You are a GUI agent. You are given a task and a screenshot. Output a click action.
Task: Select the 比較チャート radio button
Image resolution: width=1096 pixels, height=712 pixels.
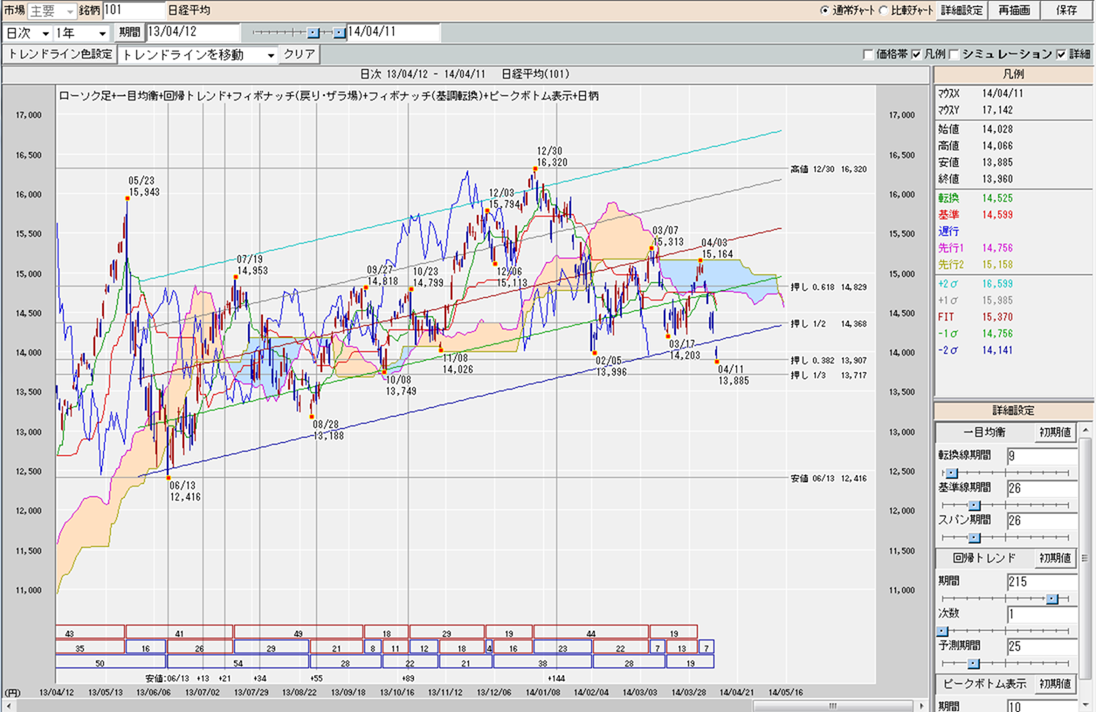coord(884,10)
